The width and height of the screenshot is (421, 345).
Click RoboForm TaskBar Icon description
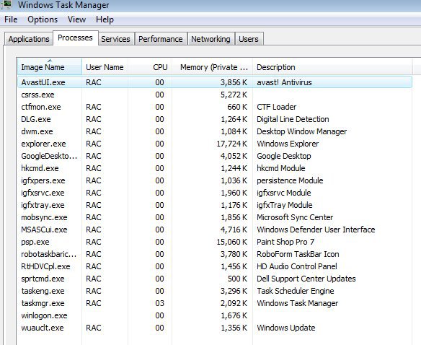(x=298, y=254)
